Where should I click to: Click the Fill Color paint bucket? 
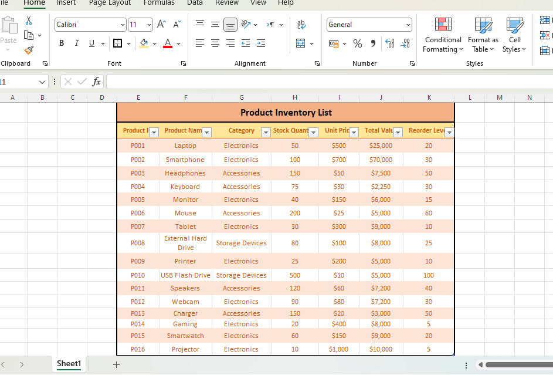point(144,43)
